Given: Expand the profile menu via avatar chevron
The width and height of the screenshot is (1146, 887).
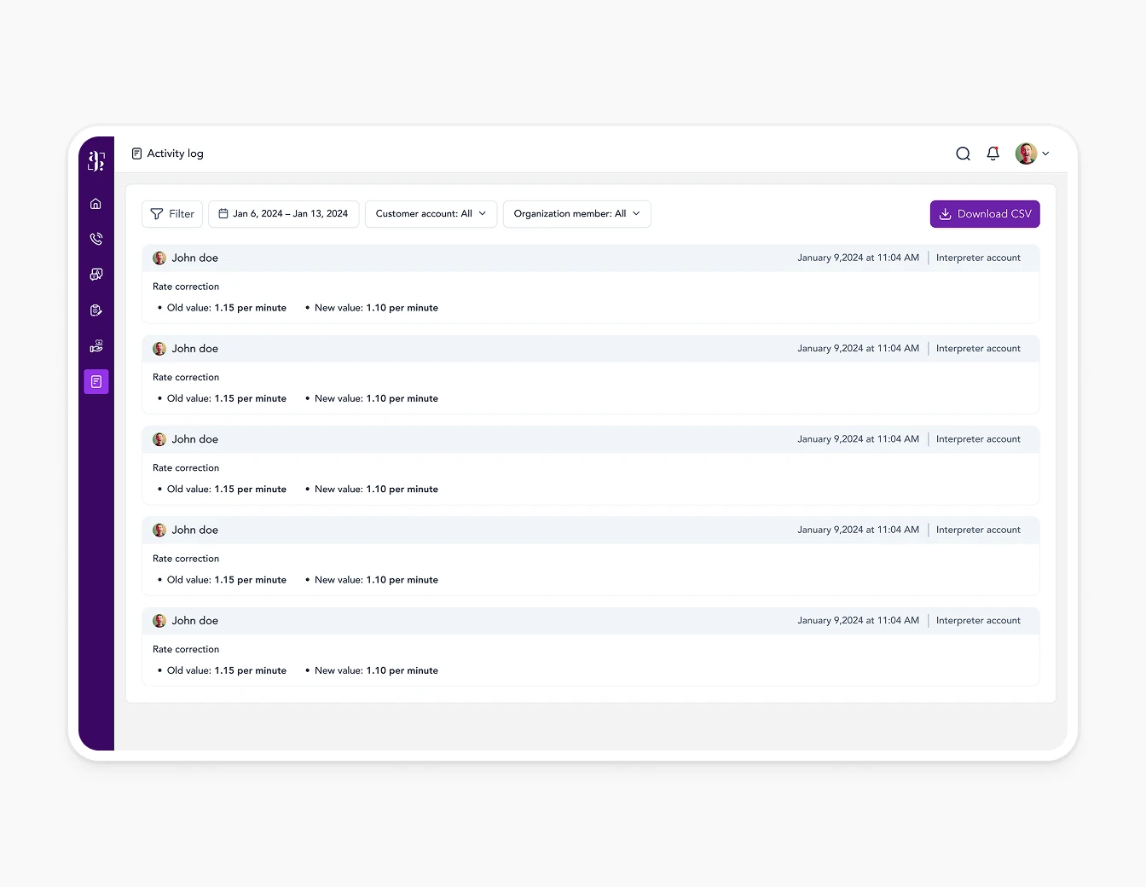Looking at the screenshot, I should click(1045, 154).
